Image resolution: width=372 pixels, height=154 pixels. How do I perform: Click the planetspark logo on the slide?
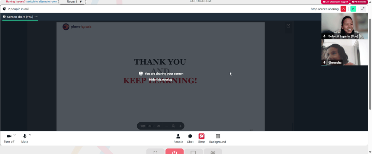pos(77,27)
